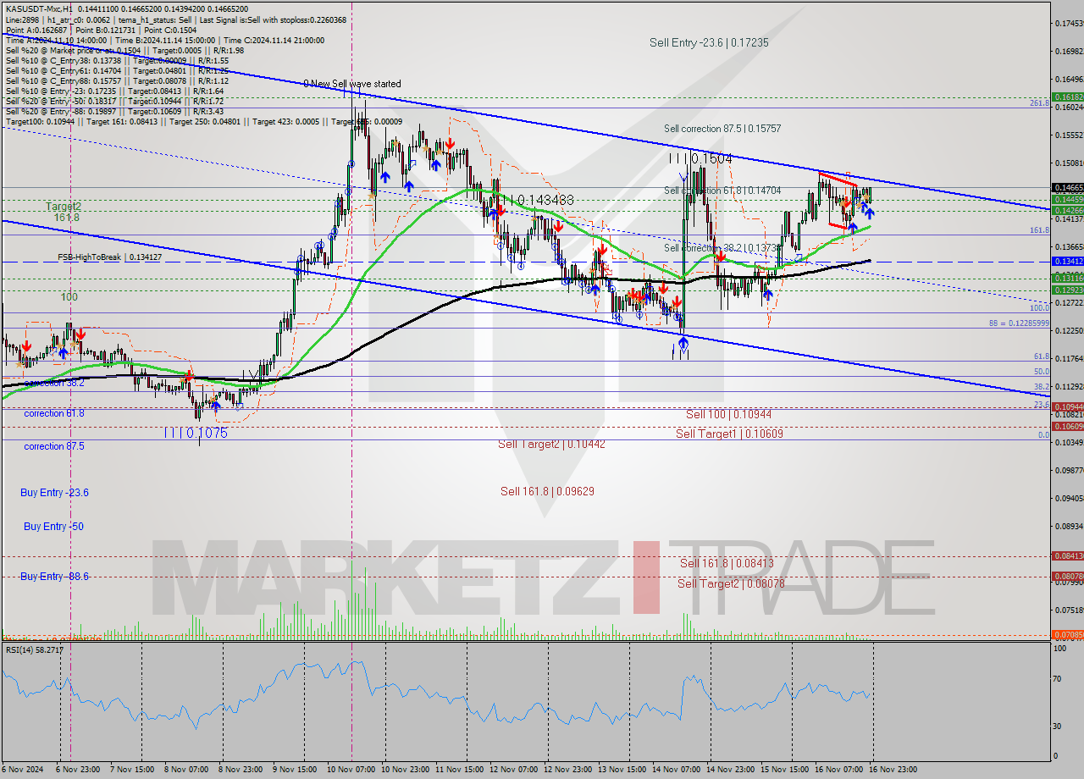Select the green 0.16182 price tag
This screenshot has width=1084, height=779.
pos(1067,97)
